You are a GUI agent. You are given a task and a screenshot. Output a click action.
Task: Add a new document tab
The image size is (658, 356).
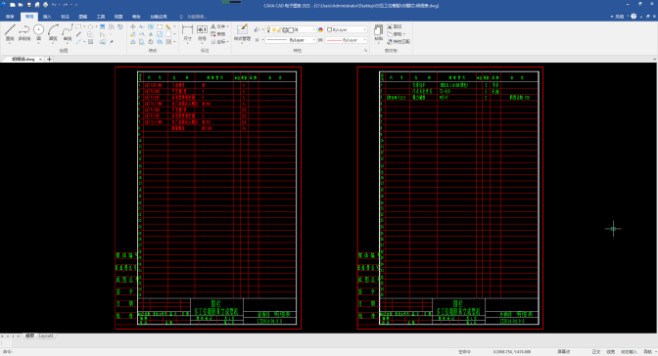pos(49,59)
